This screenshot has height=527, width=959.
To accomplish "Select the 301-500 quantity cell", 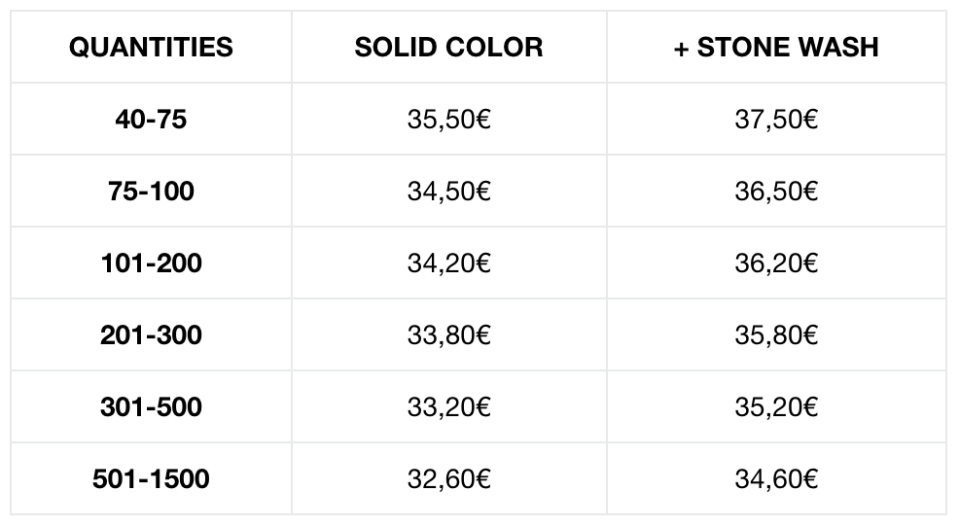I will [x=151, y=407].
